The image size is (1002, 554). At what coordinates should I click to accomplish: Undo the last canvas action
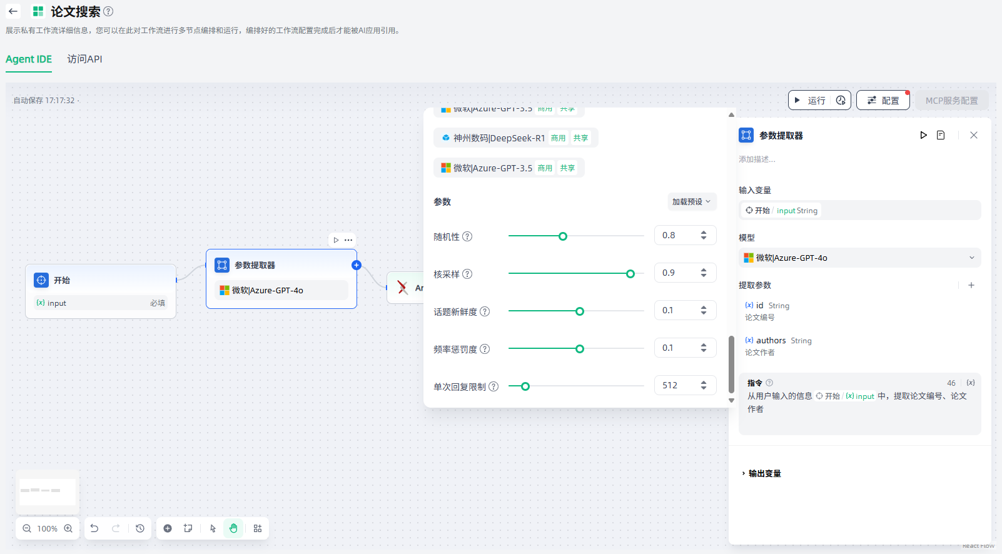pos(94,528)
